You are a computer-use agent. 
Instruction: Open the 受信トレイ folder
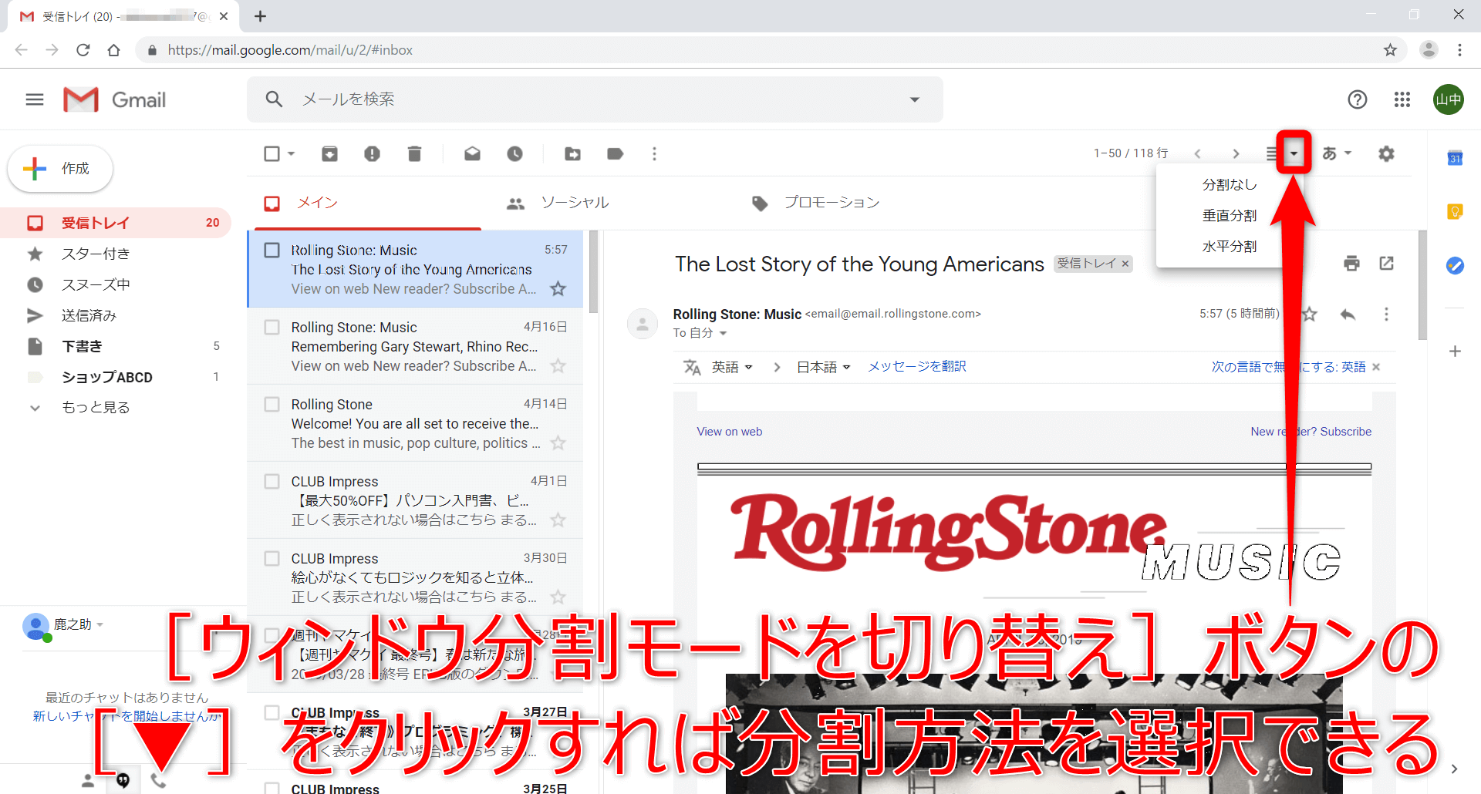pos(116,223)
